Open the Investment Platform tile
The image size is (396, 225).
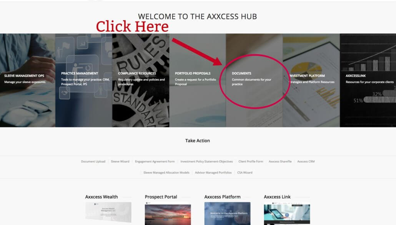coord(311,80)
